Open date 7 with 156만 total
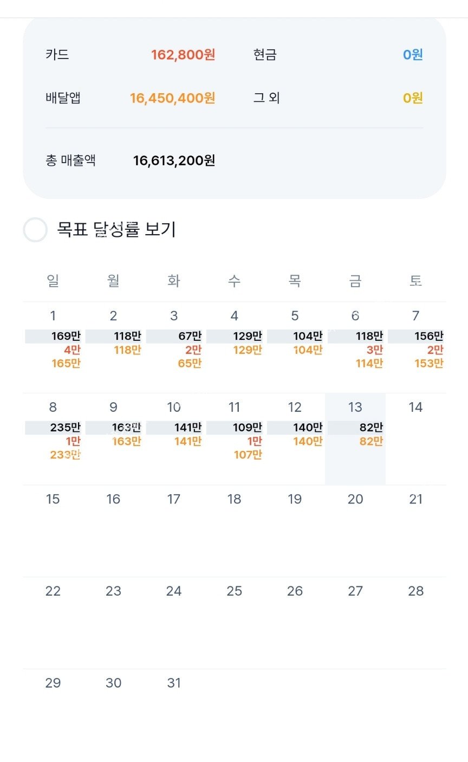Image resolution: width=468 pixels, height=762 pixels. 415,347
